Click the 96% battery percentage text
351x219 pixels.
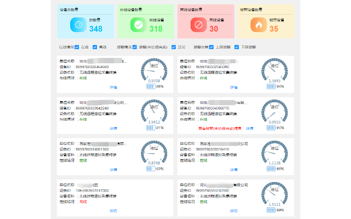pyautogui.click(x=280, y=169)
